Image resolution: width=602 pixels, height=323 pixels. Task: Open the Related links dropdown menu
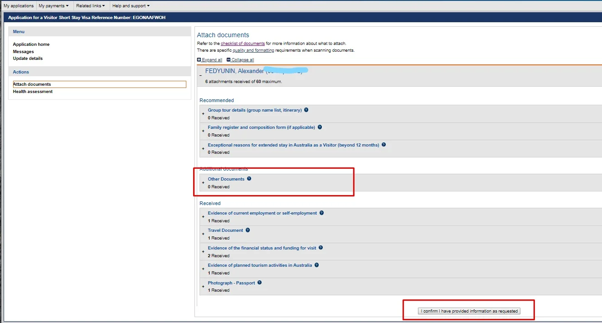click(x=90, y=6)
